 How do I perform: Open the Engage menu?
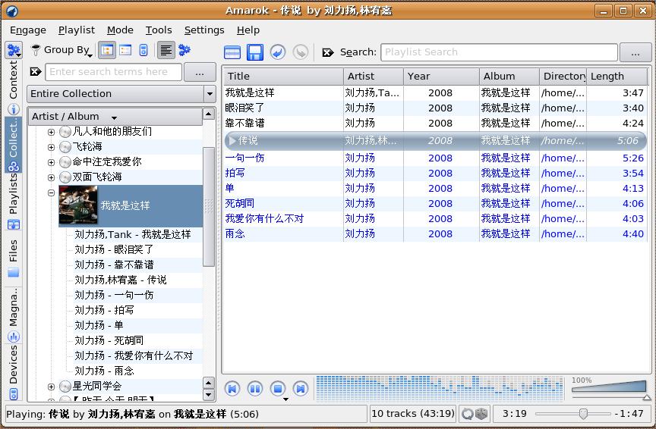(x=28, y=30)
